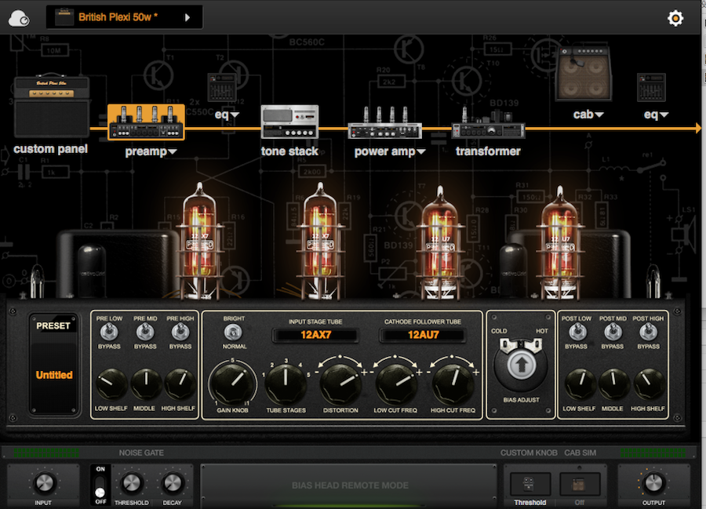Click the custom panel label
The image size is (706, 509).
point(50,149)
